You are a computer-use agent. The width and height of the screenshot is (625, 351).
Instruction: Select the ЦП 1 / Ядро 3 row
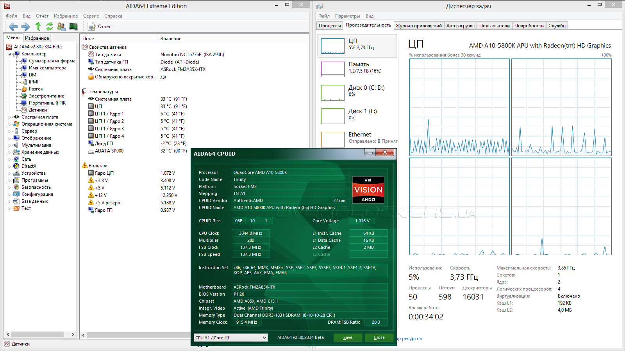(137, 129)
